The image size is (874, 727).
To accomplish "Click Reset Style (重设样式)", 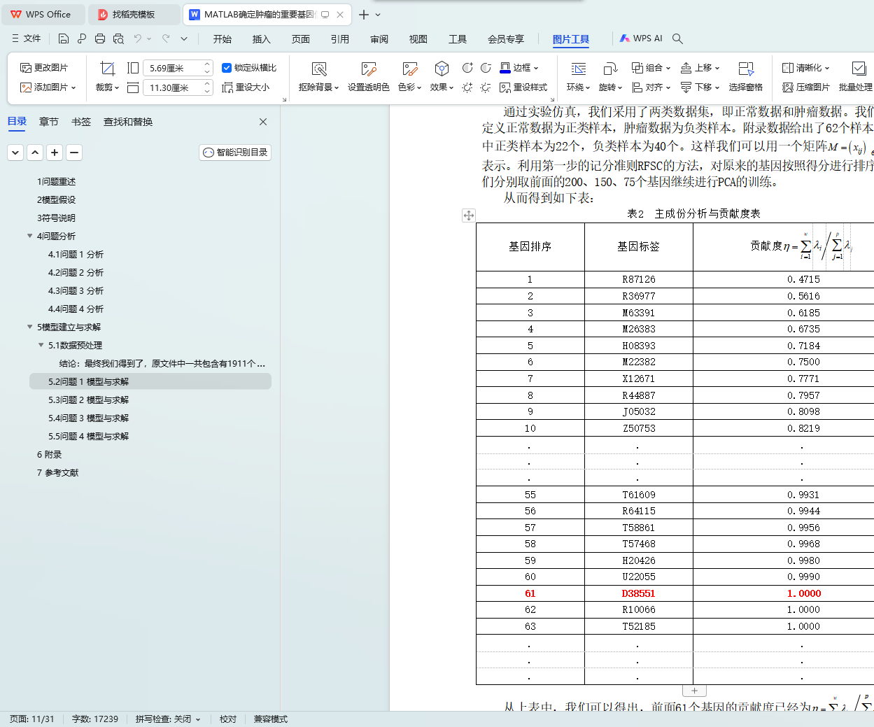I will coord(523,87).
